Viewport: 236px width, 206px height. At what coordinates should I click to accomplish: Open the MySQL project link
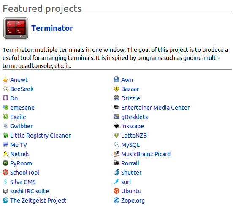pyautogui.click(x=130, y=145)
